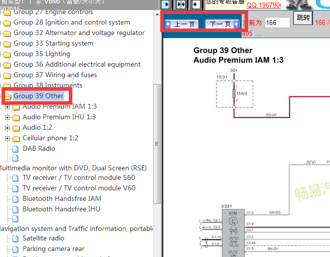
Task: Click the Group 32 folder icon
Action: pos(7,33)
